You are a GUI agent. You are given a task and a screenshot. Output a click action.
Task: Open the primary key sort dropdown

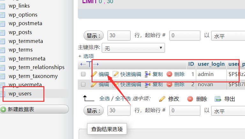click(133, 48)
